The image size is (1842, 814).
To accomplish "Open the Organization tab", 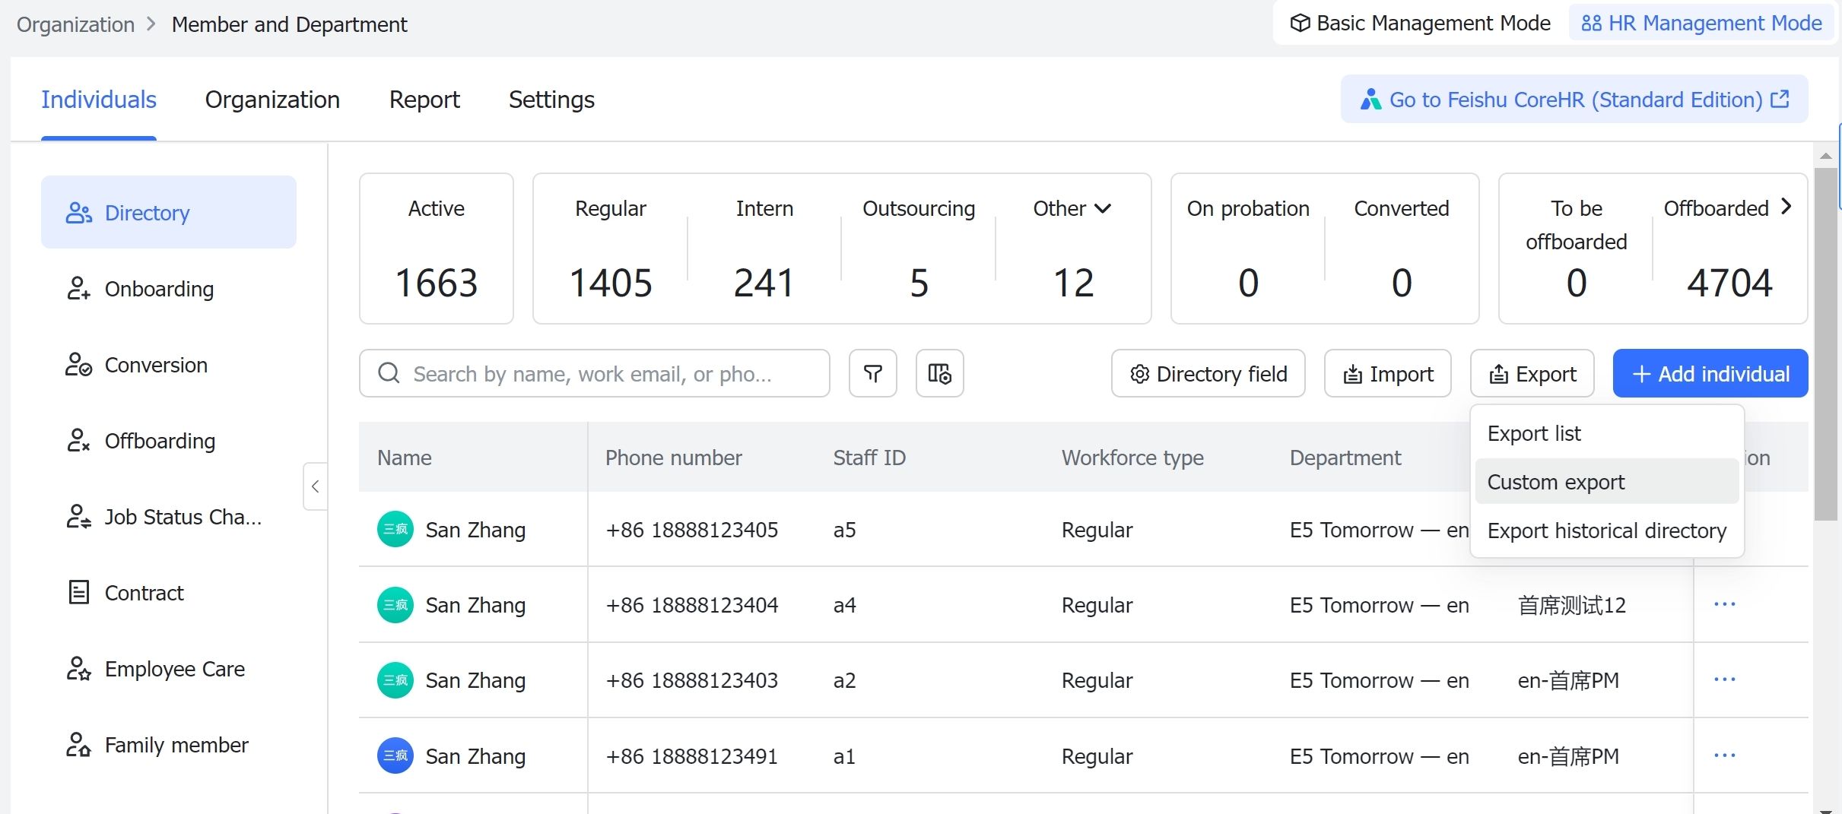I will point(272,100).
